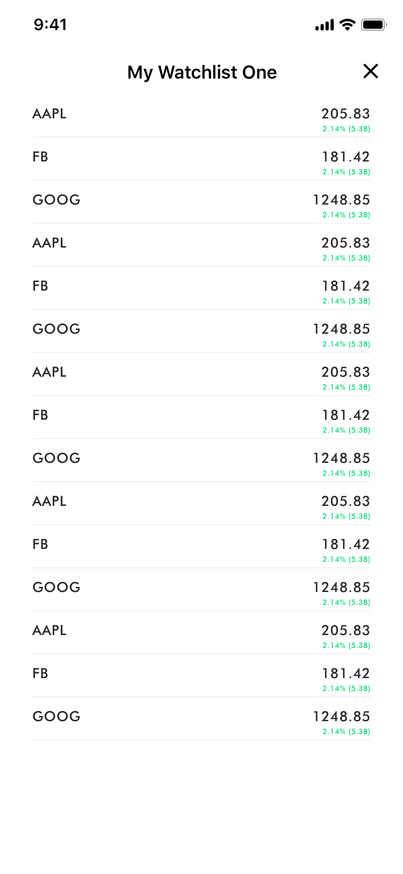Image resolution: width=403 pixels, height=874 pixels.
Task: Open the first FB ticker row
Action: point(40,157)
